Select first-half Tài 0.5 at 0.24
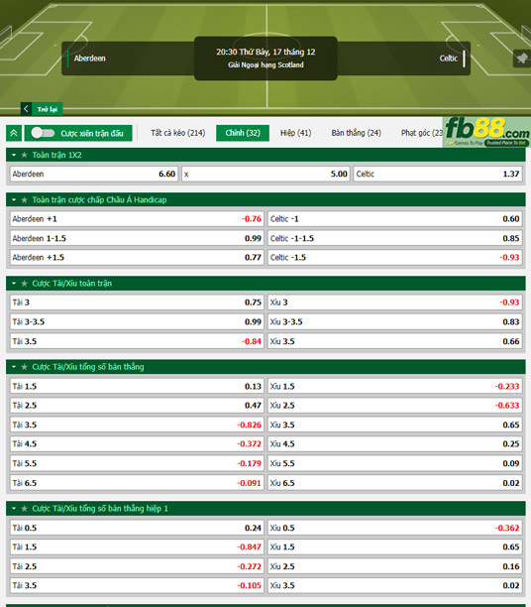 (137, 528)
